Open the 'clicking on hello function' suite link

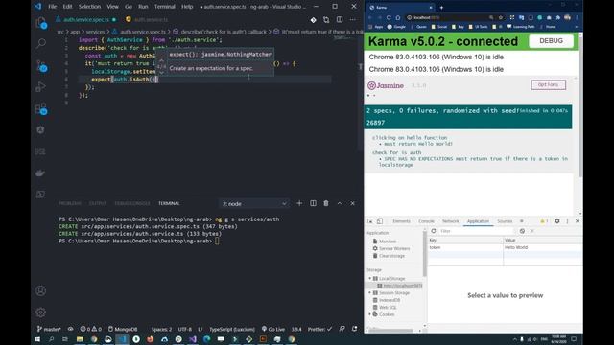pos(410,138)
